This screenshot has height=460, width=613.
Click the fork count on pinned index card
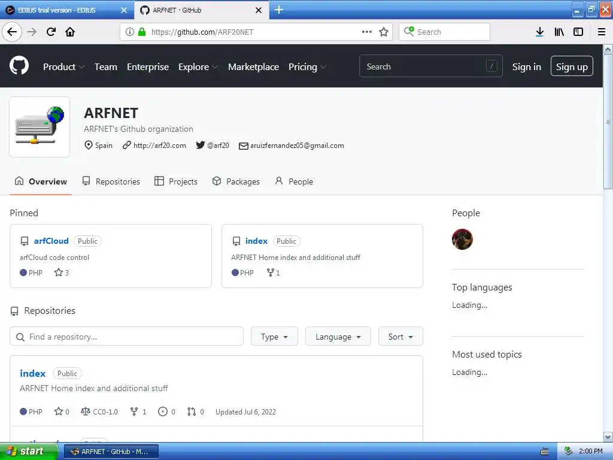pyautogui.click(x=273, y=273)
